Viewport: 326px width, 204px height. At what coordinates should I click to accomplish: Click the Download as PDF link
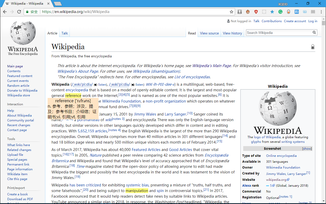click(x=20, y=199)
